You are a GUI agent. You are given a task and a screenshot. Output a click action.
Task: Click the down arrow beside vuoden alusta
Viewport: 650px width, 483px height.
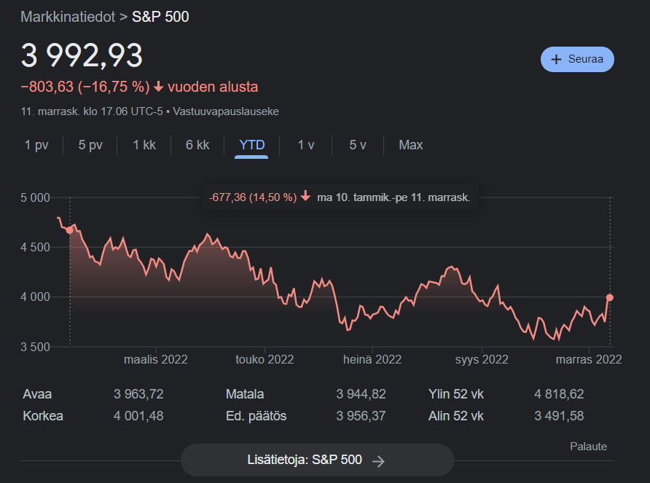[x=158, y=87]
